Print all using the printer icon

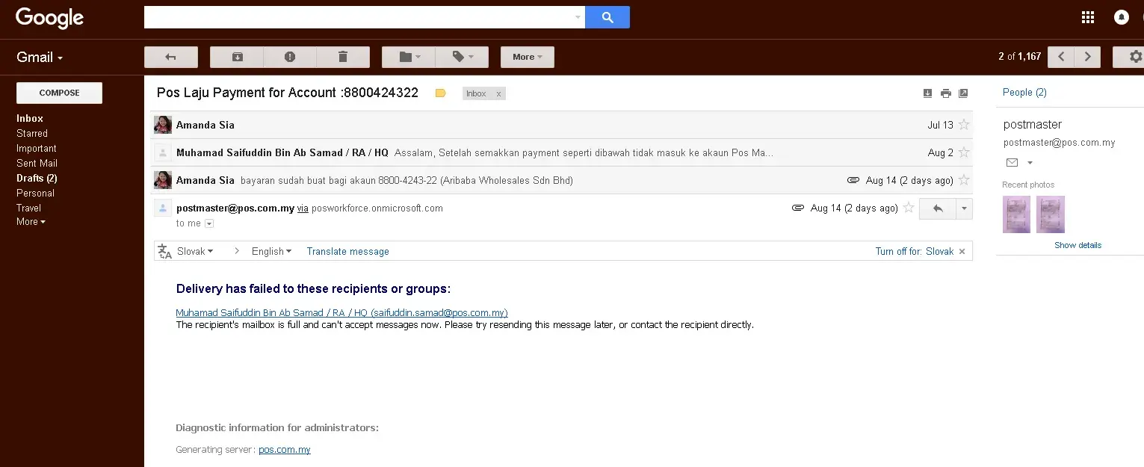tap(945, 93)
